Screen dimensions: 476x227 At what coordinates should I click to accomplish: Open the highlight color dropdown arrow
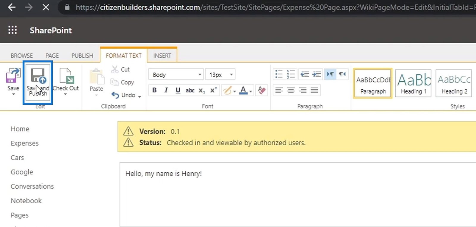pyautogui.click(x=235, y=91)
